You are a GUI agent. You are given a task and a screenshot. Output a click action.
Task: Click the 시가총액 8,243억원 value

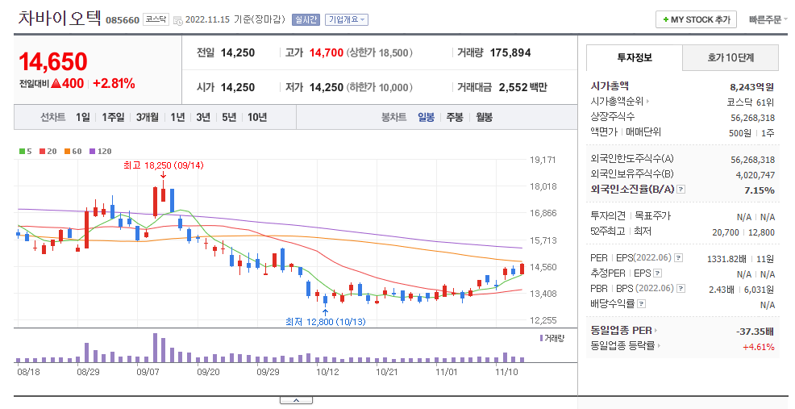(752, 87)
